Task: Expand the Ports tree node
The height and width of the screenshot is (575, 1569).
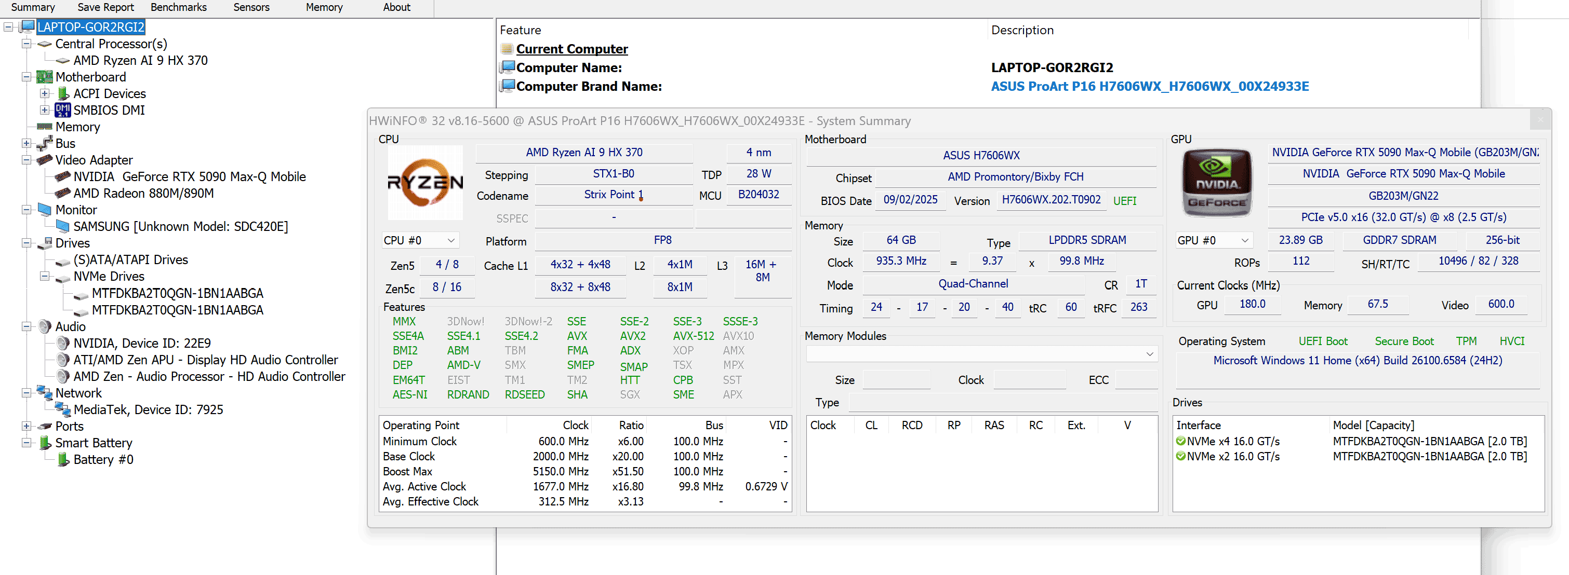Action: [26, 426]
